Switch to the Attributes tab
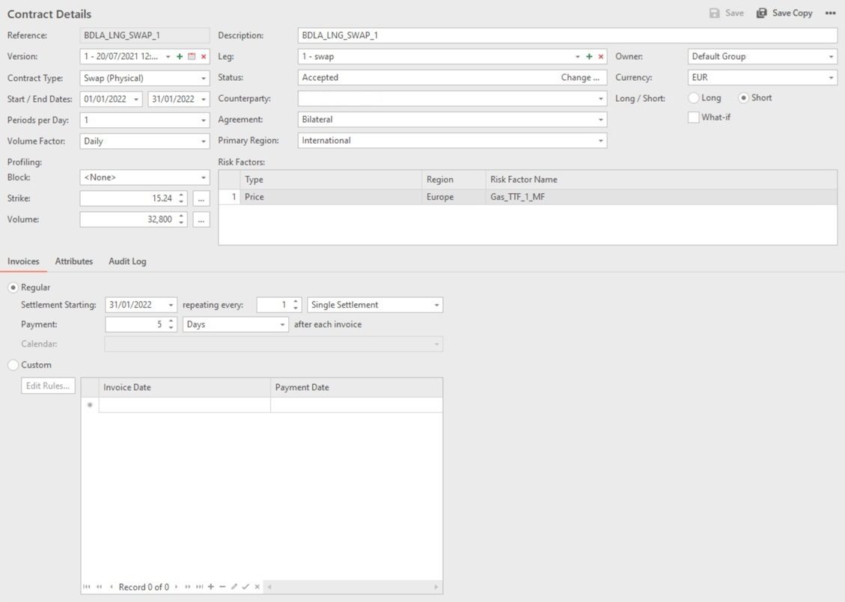This screenshot has width=845, height=602. point(74,261)
